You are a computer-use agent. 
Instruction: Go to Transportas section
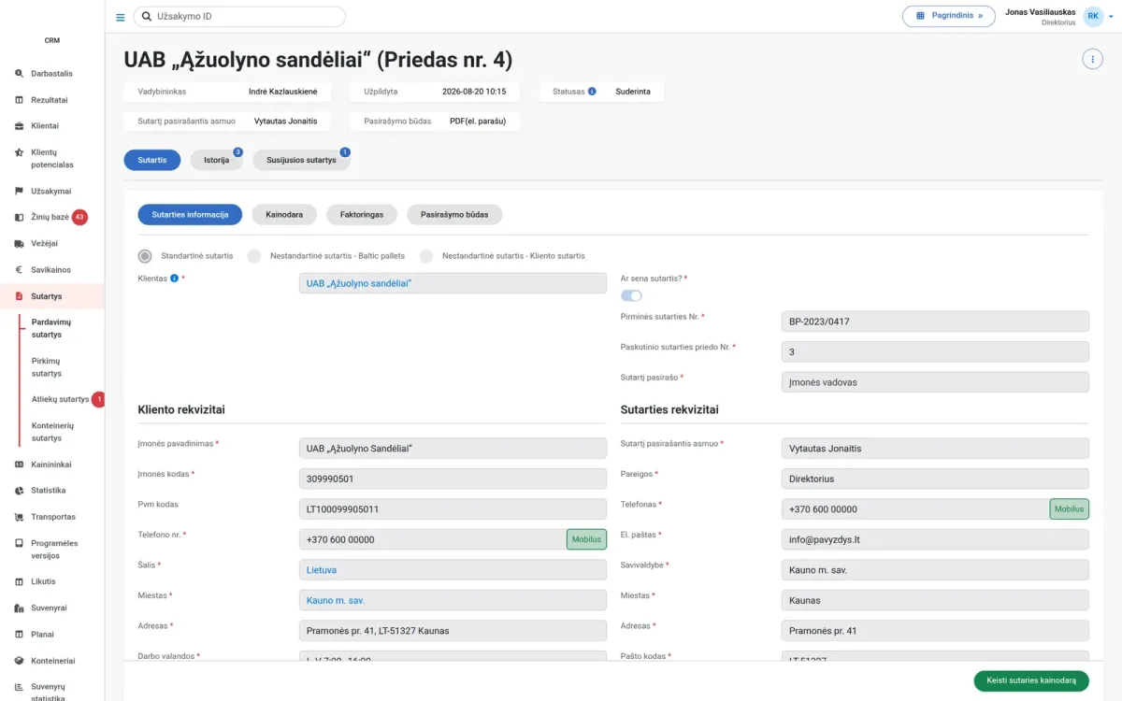pos(52,517)
